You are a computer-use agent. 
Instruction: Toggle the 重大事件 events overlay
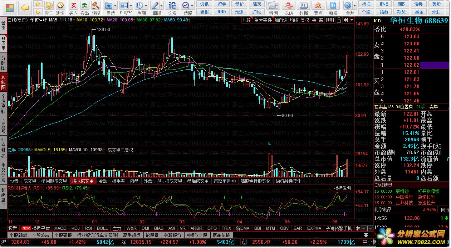[263, 20]
